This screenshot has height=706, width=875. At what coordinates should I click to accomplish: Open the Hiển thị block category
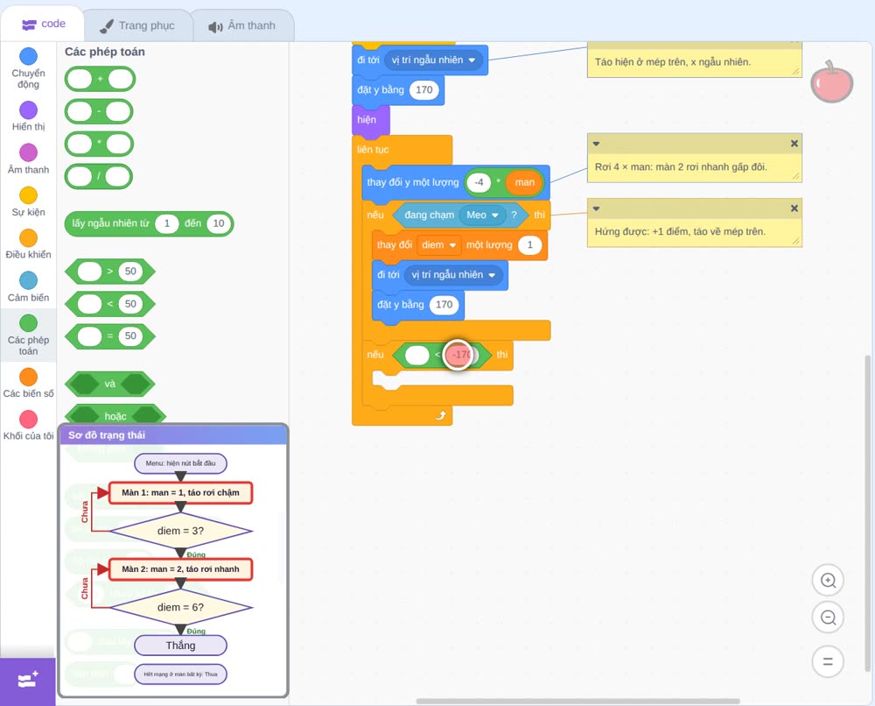[28, 116]
